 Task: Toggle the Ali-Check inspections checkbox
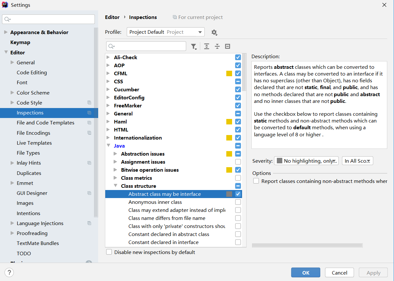coord(238,57)
